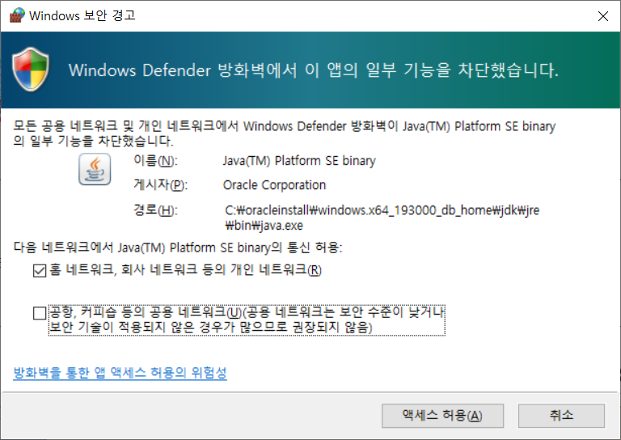Enable the public network checkbox (공용 네트워크)
This screenshot has width=621, height=440.
click(40, 313)
